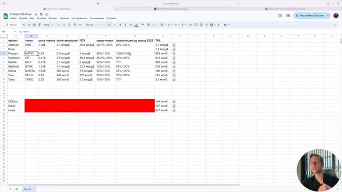Open the Инструменты menu
The image size is (342, 192).
(x=79, y=18)
